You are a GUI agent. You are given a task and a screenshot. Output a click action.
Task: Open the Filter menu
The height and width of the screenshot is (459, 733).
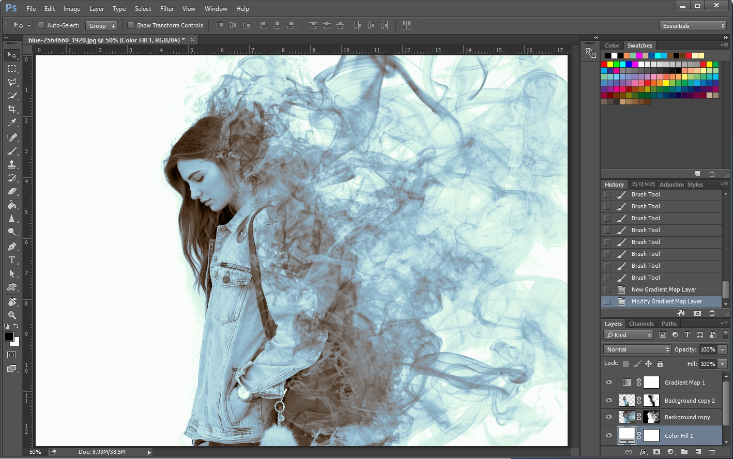[167, 9]
